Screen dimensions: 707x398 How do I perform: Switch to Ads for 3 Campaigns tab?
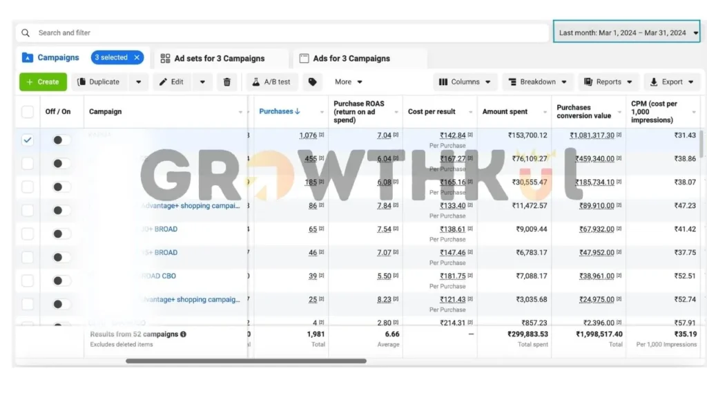click(351, 59)
